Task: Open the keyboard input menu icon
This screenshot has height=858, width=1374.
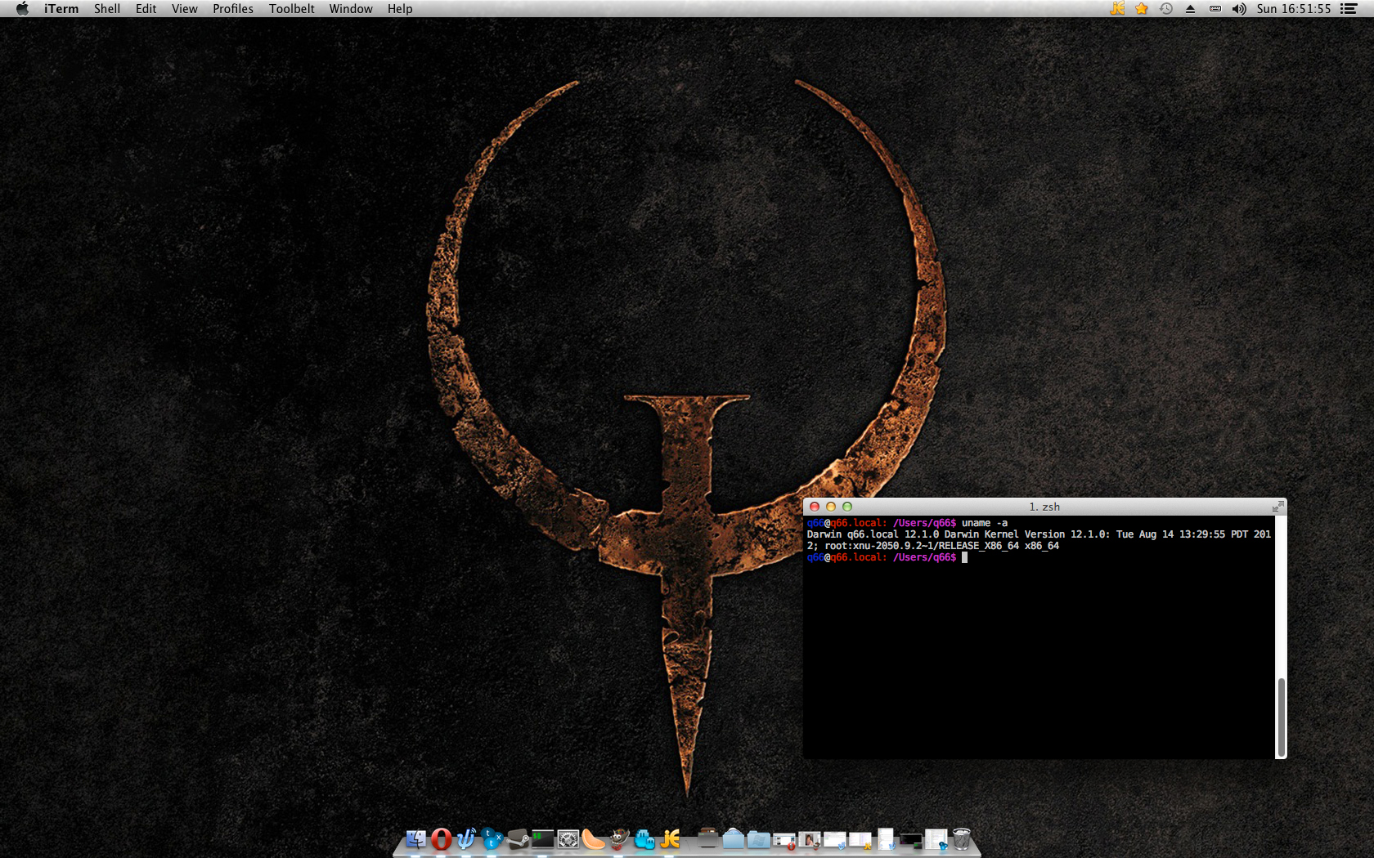Action: pos(1215,8)
